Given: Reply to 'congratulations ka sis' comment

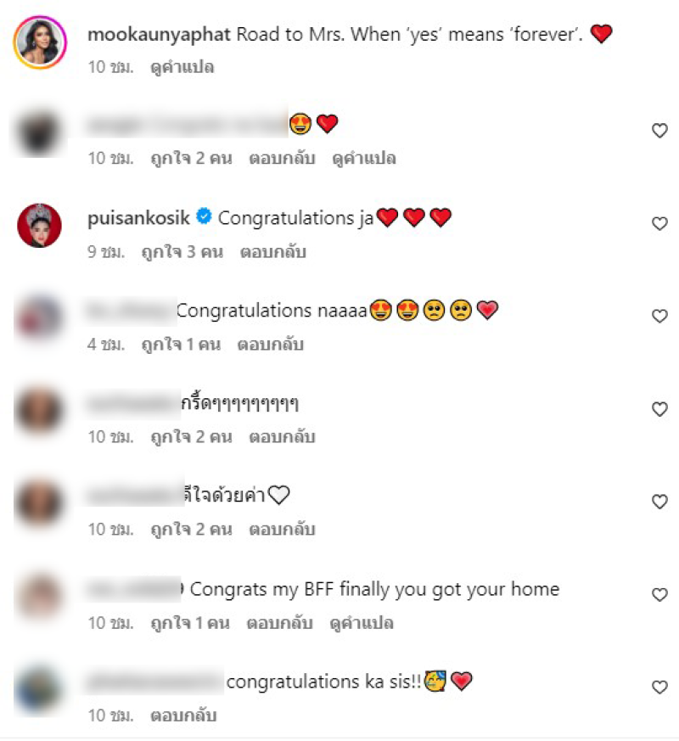Looking at the screenshot, I should [x=183, y=716].
